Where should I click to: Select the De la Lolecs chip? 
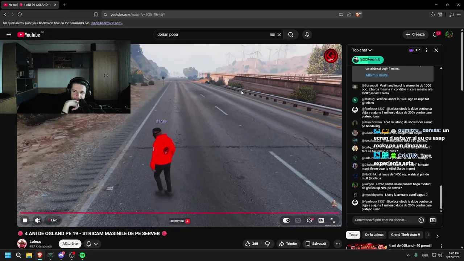click(x=374, y=235)
